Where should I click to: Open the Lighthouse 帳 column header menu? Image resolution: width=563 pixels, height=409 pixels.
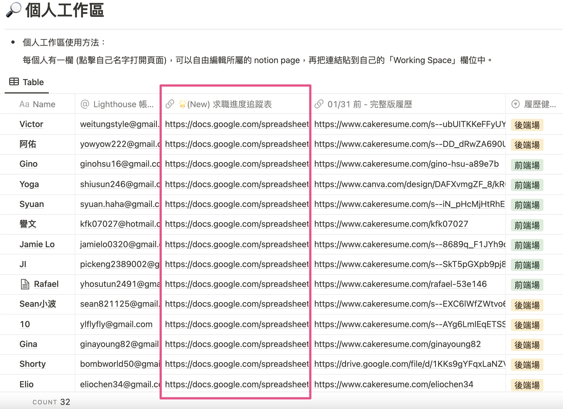tap(123, 104)
